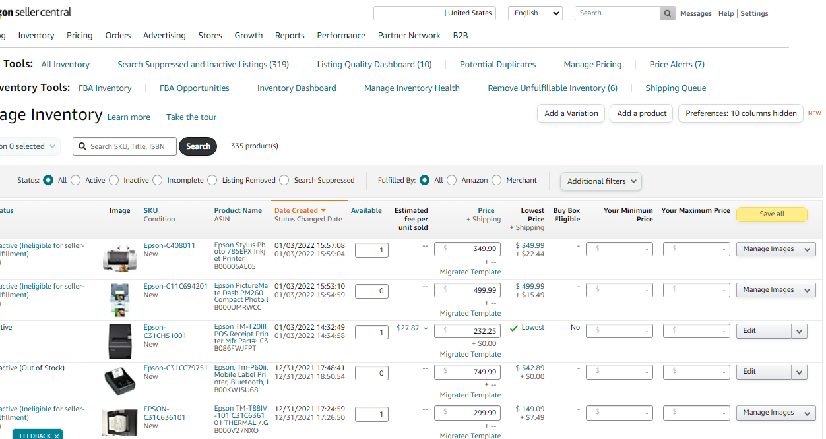Click the Date Created sort arrow
This screenshot has height=439, width=826.
click(x=323, y=210)
